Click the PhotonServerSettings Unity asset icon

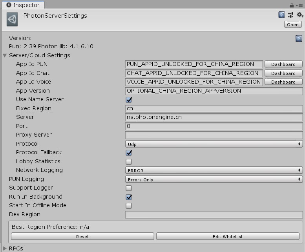tap(12, 19)
